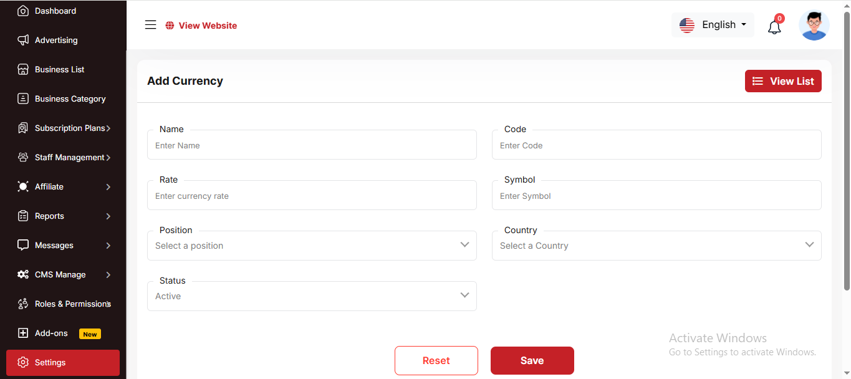Expand the Subscription Plans menu
The image size is (851, 379).
[x=70, y=128]
